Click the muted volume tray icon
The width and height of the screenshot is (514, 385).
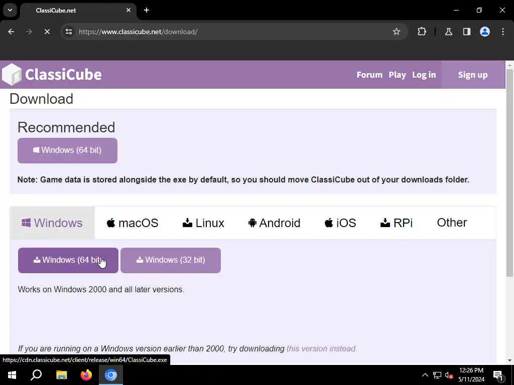point(449,375)
